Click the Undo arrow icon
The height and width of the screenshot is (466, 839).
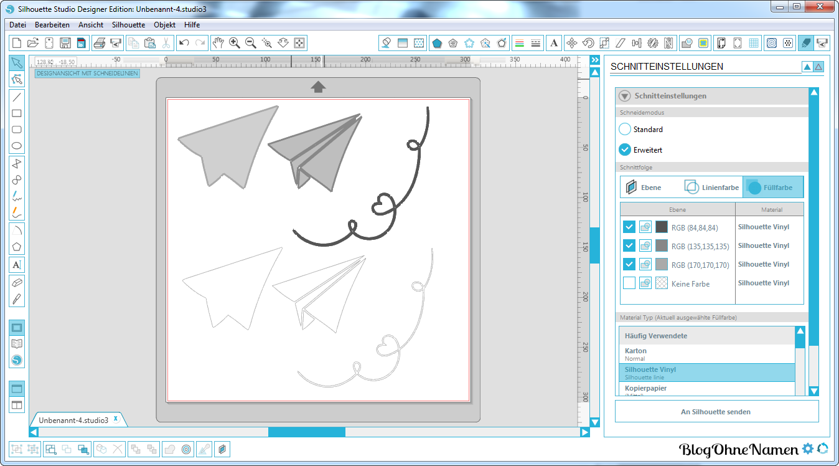coord(184,43)
